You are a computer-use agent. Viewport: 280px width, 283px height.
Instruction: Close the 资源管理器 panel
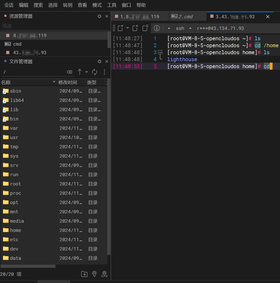point(107,16)
